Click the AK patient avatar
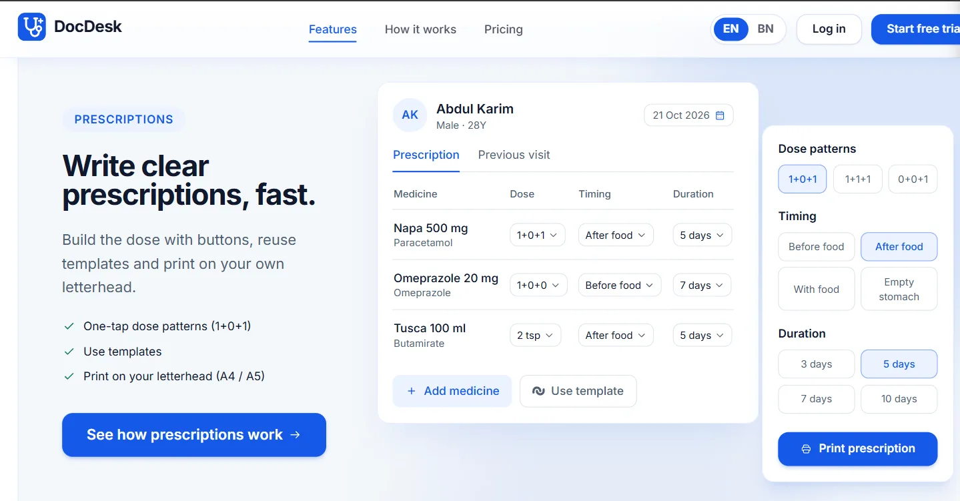 tap(410, 115)
